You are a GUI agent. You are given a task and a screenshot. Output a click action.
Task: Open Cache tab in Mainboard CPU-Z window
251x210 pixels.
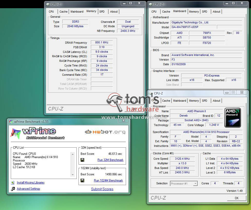[x=166, y=12]
